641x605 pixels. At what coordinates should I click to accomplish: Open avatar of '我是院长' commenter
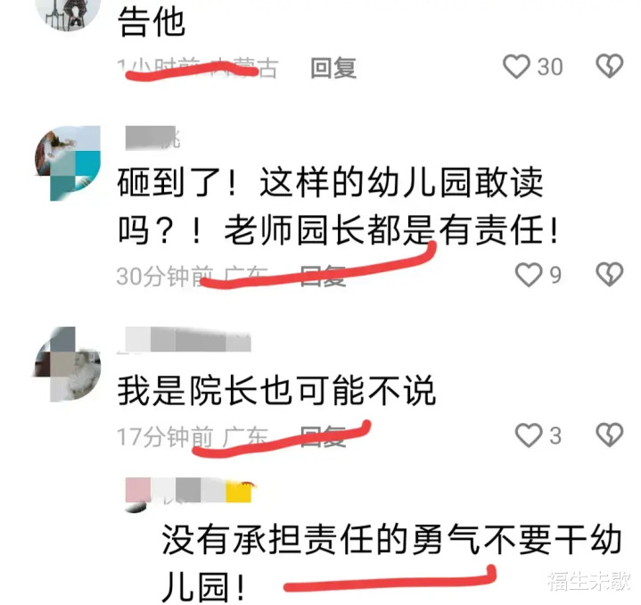68,364
